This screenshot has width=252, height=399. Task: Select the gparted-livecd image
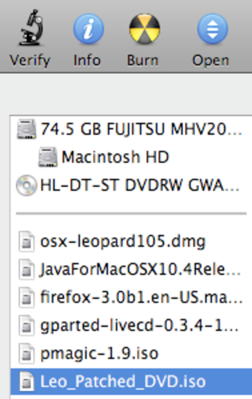(139, 326)
